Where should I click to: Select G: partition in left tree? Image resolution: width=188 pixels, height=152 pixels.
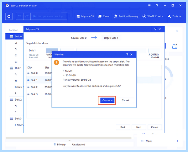16,62
